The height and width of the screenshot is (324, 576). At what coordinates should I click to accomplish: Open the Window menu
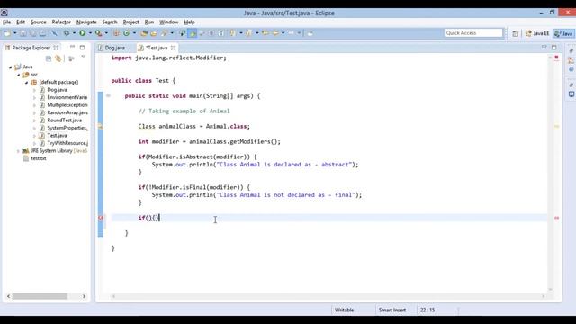pyautogui.click(x=168, y=22)
